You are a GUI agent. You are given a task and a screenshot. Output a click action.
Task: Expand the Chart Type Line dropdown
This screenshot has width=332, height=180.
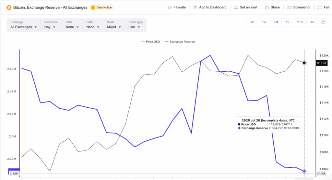[134, 27]
